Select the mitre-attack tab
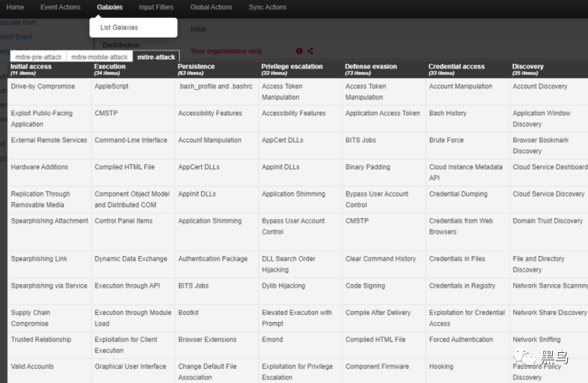Image resolution: width=588 pixels, height=383 pixels. [x=155, y=57]
